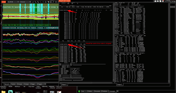Open the CL 07-26 instrument dropdown
Image resolution: width=176 pixels, height=93 pixels.
13,2
